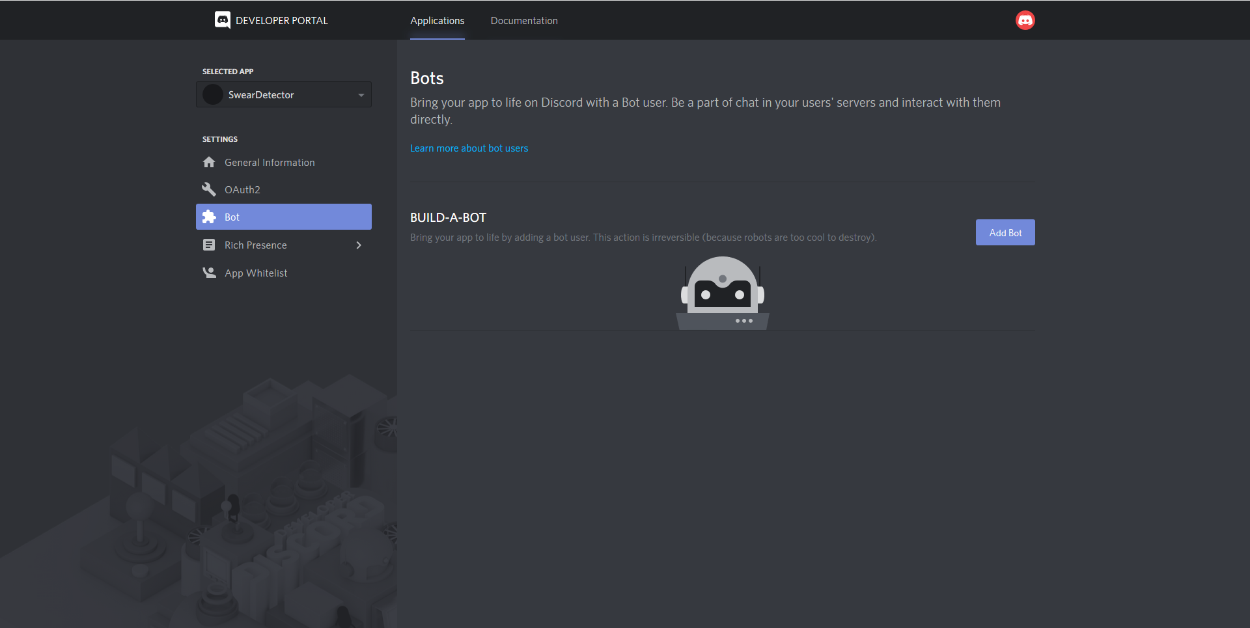Click the App Whitelist person icon
The height and width of the screenshot is (628, 1250).
point(209,273)
